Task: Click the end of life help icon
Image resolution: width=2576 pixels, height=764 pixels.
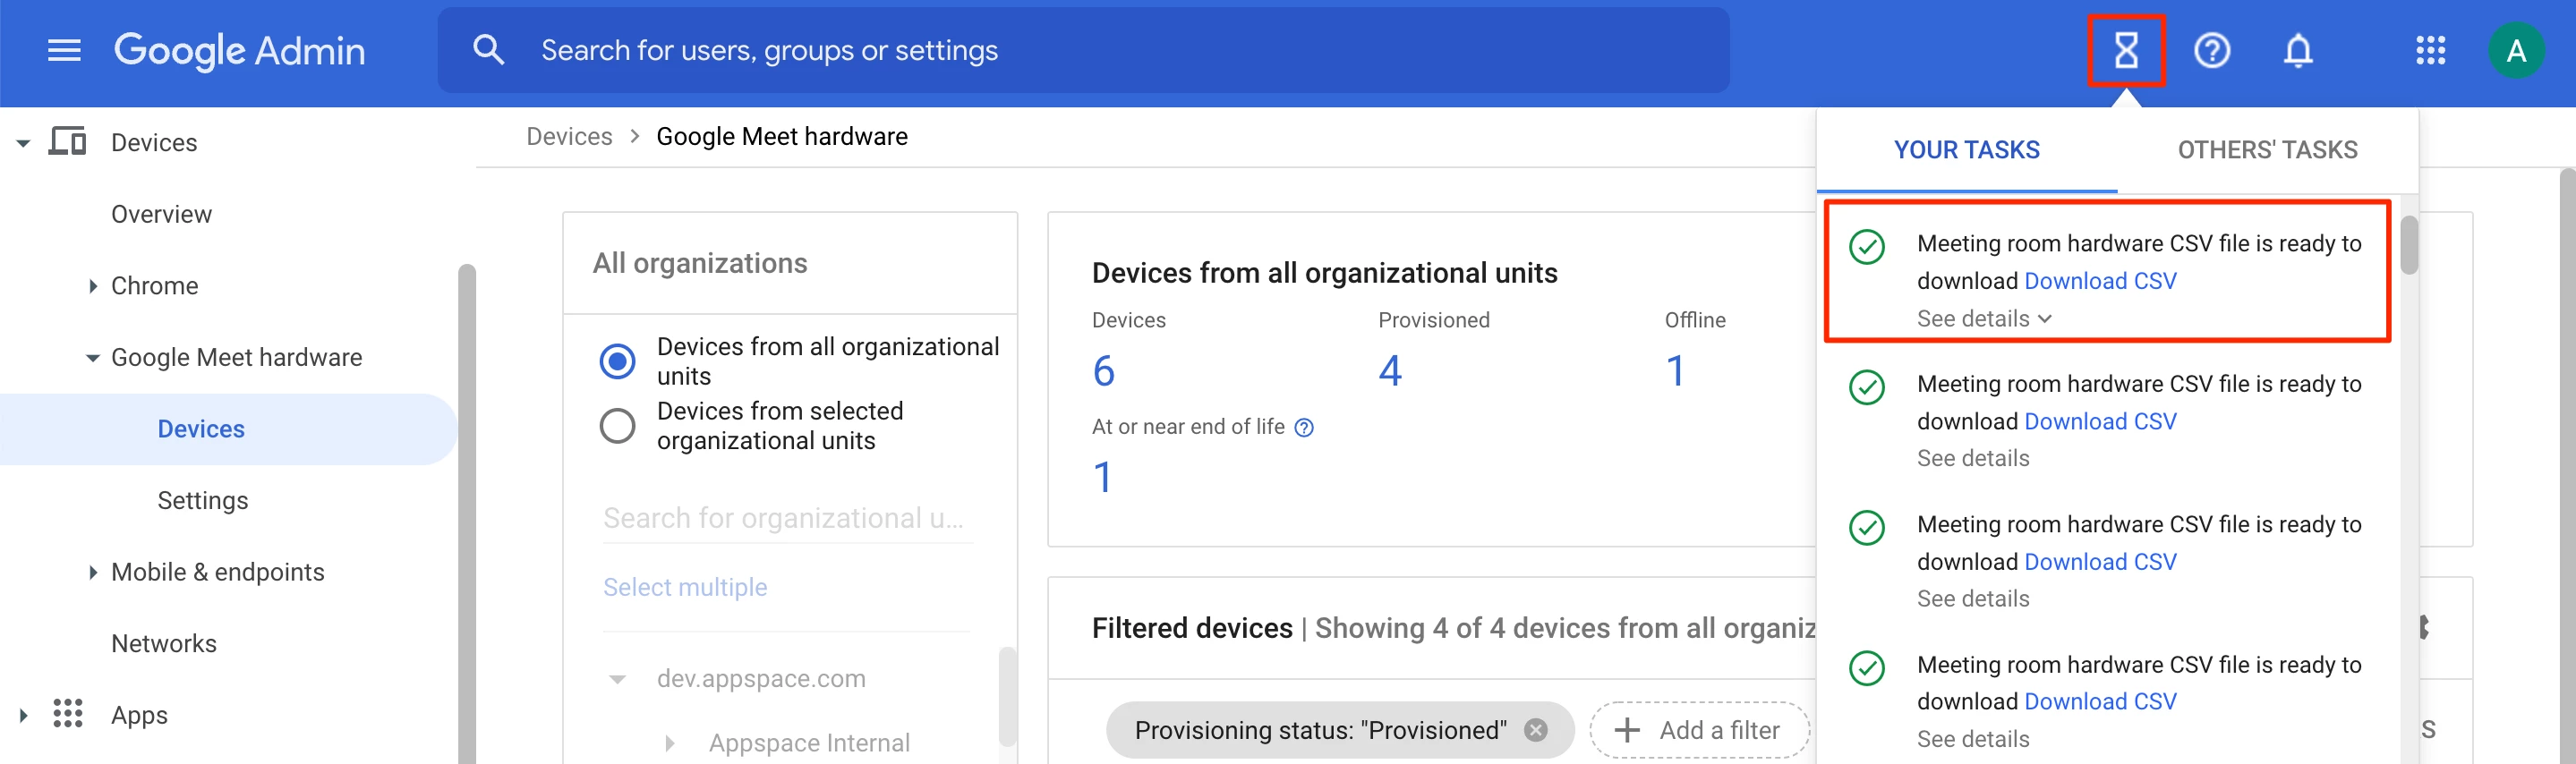Action: click(x=1304, y=428)
